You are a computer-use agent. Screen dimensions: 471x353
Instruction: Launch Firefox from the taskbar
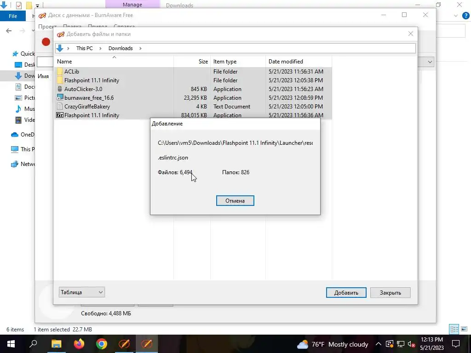(79, 344)
